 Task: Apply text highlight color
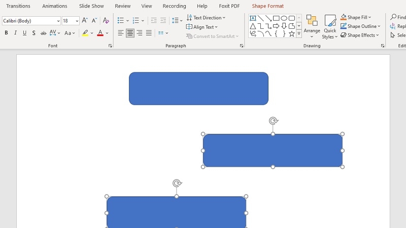point(85,33)
